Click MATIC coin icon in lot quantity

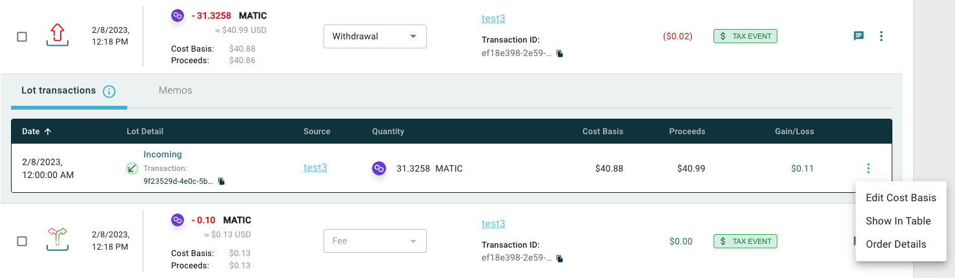click(379, 168)
